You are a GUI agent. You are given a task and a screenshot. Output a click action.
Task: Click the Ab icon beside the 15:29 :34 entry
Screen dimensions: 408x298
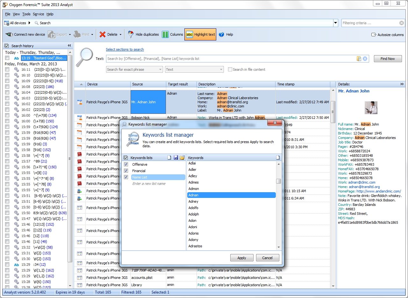[17, 265]
